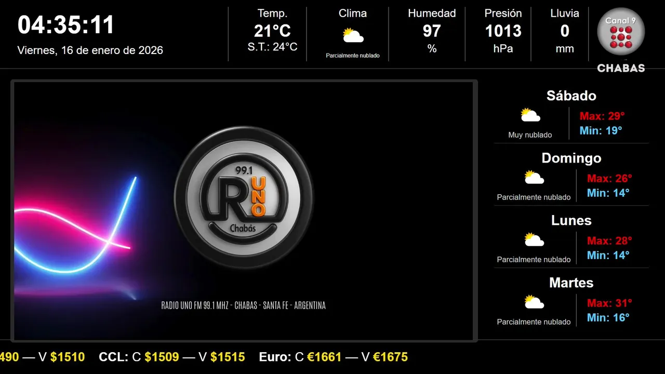The image size is (665, 374).
Task: Click the Canal 9 Chabas logo
Action: pyautogui.click(x=621, y=39)
